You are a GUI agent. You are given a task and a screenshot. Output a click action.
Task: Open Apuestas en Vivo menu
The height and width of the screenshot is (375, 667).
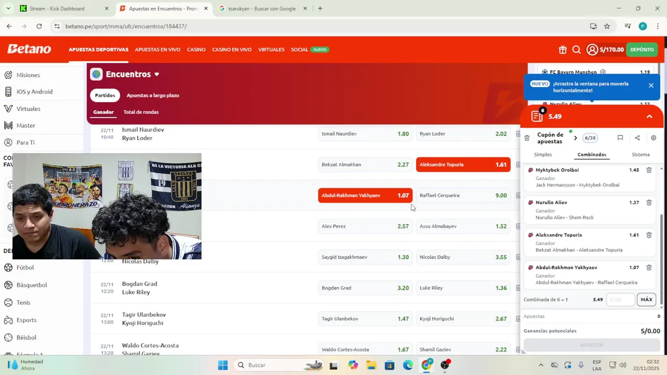point(157,49)
